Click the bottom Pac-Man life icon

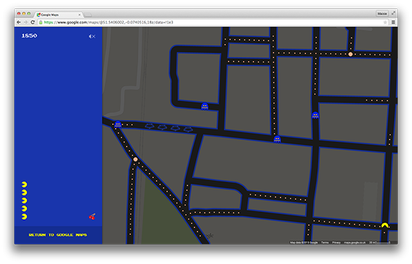point(24,216)
